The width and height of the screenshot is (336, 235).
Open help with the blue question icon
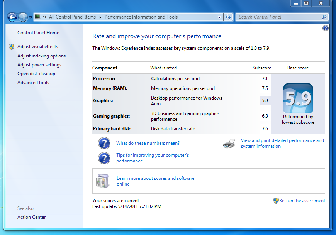325,28
